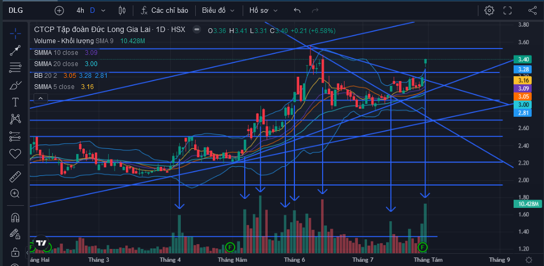Click Tháng 7 on the time axis
Screen dimensions: 544x266
point(363,260)
